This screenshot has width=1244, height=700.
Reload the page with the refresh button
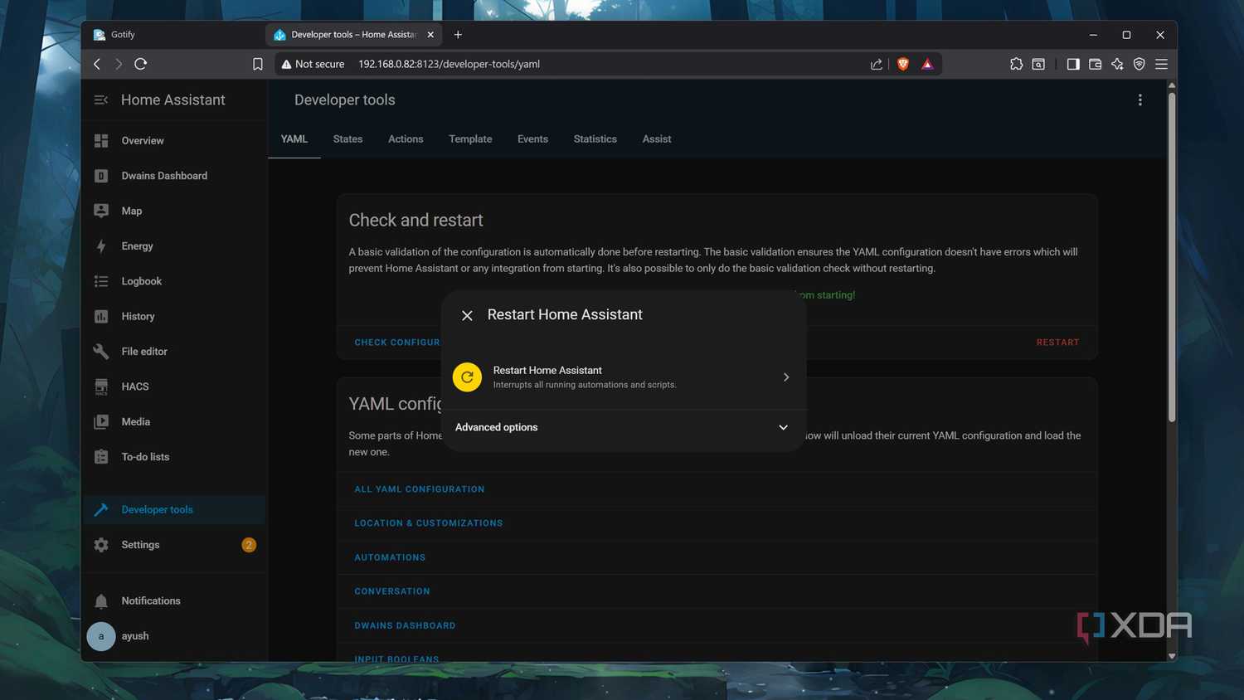coord(141,64)
